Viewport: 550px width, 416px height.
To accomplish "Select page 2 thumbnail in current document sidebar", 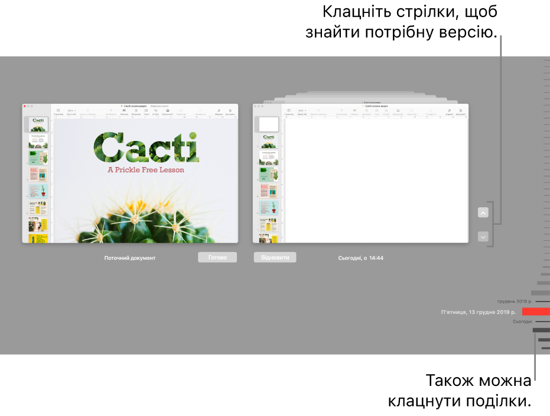I will (x=38, y=141).
